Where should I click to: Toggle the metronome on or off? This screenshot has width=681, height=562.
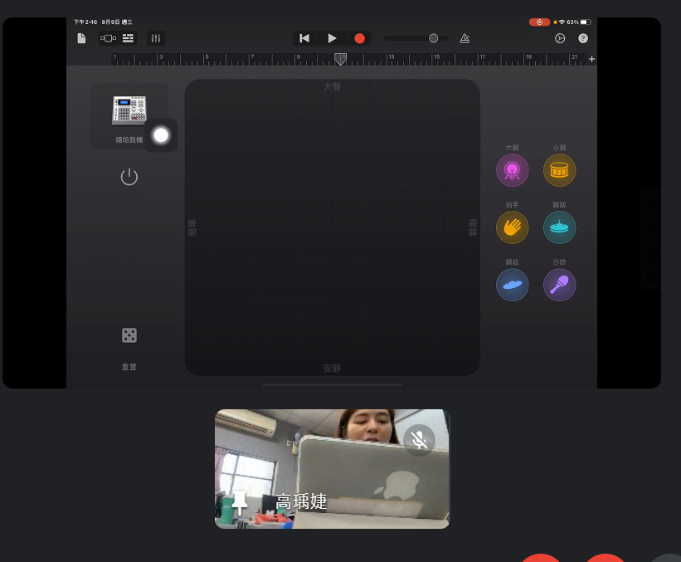465,38
